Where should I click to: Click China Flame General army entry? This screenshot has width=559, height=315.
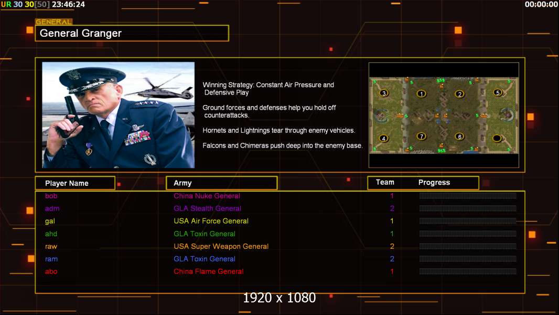(209, 271)
